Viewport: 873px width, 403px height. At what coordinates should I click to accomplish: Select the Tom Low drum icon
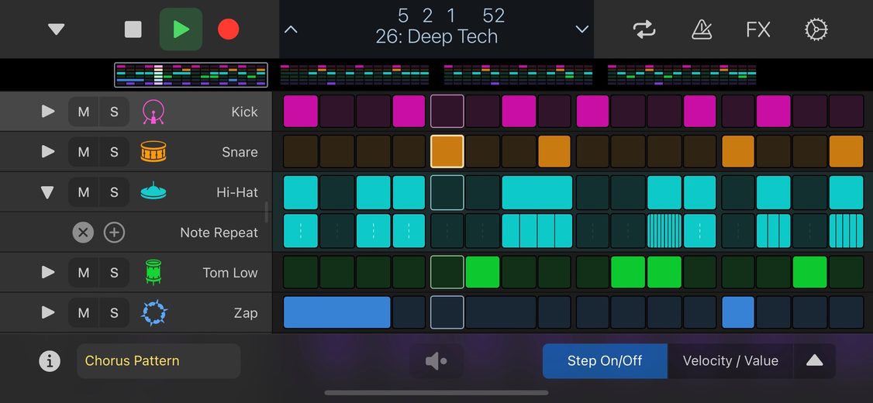pos(153,272)
